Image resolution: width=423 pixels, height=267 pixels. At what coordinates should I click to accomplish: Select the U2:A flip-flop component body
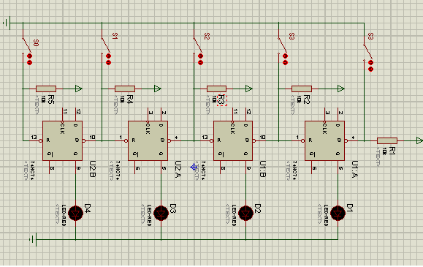pos(148,140)
